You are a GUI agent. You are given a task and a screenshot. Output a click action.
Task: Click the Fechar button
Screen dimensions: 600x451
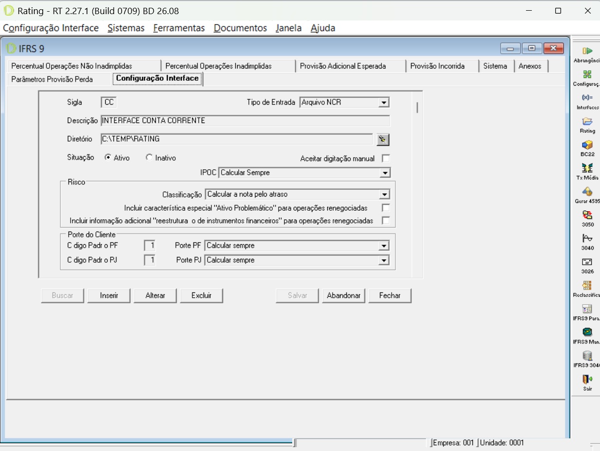click(390, 295)
